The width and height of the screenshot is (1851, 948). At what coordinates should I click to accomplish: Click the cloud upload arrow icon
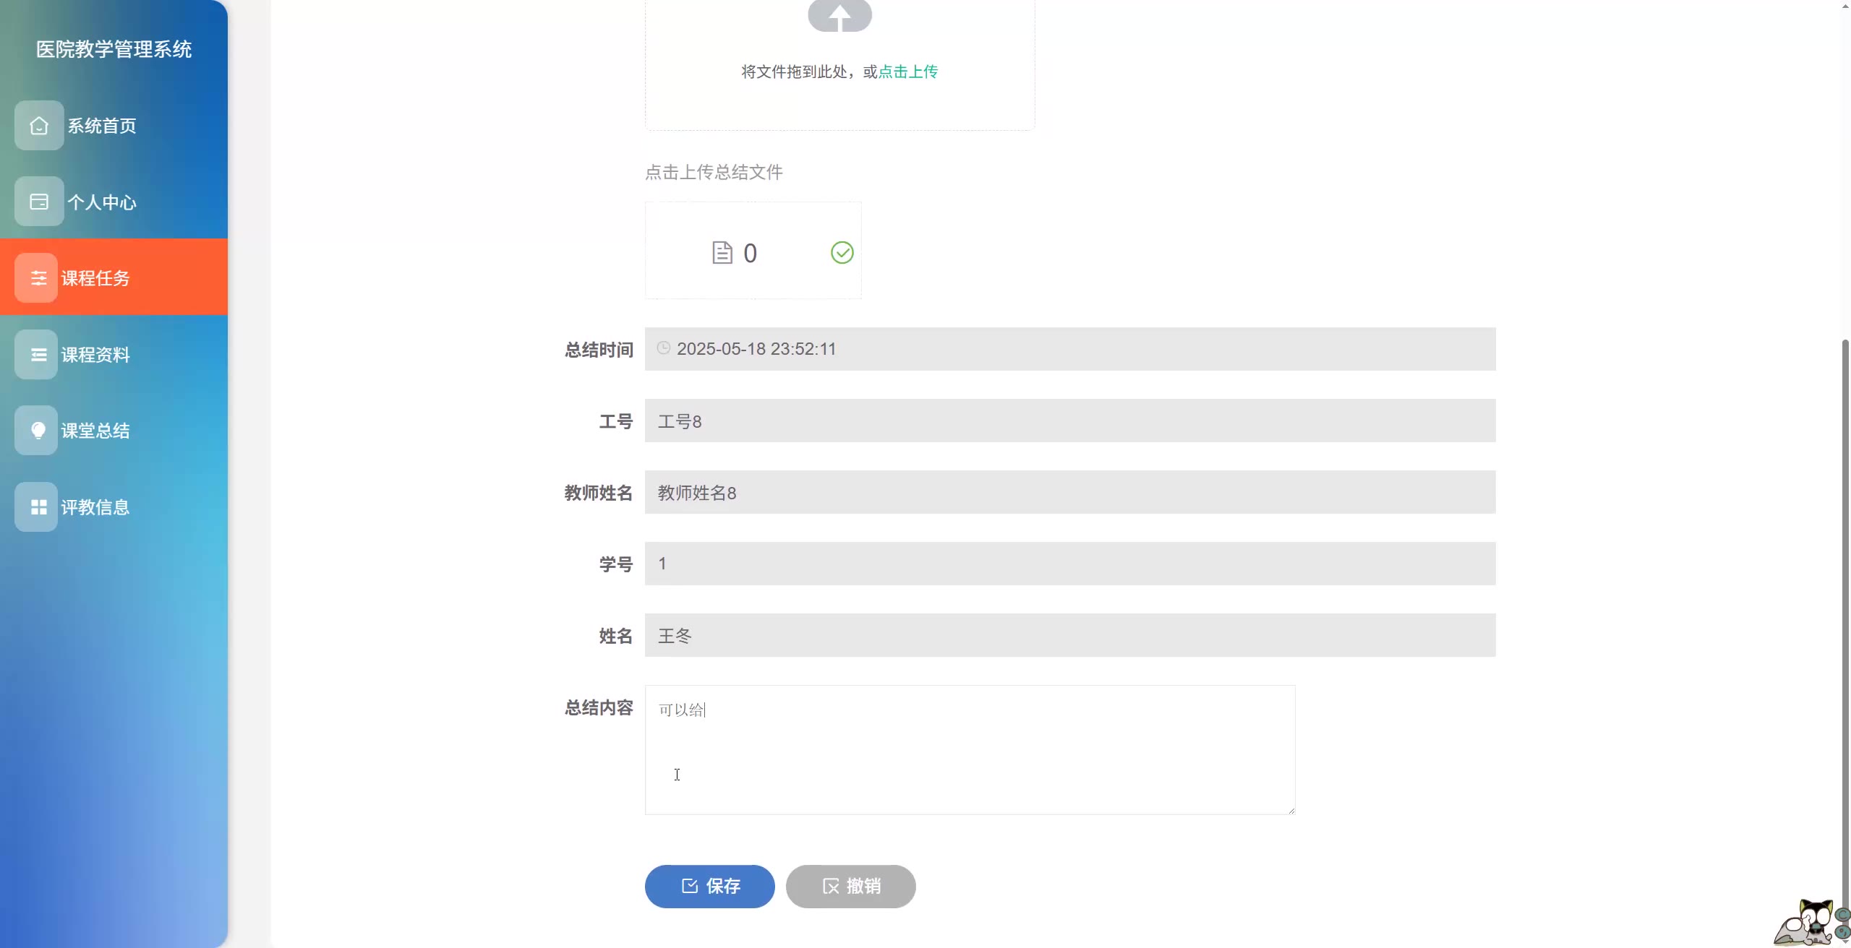(839, 16)
